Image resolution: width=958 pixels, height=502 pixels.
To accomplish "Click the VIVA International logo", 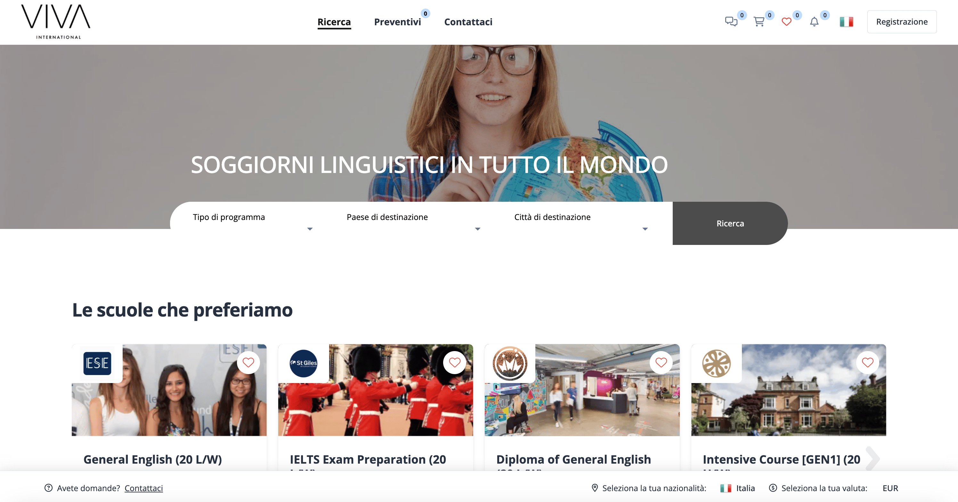I will (x=56, y=21).
